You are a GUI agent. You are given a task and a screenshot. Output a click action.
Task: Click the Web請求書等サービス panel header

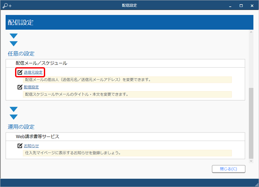pos(125,137)
